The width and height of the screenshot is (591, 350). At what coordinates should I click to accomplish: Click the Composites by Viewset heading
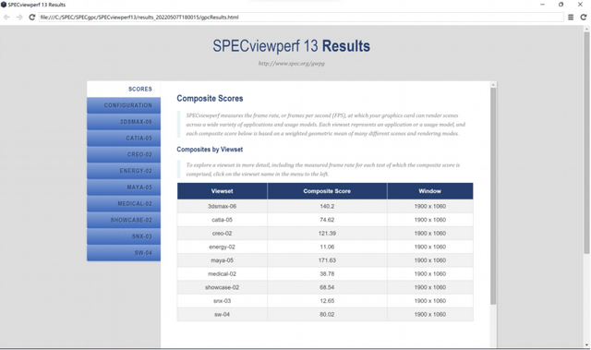(x=210, y=150)
